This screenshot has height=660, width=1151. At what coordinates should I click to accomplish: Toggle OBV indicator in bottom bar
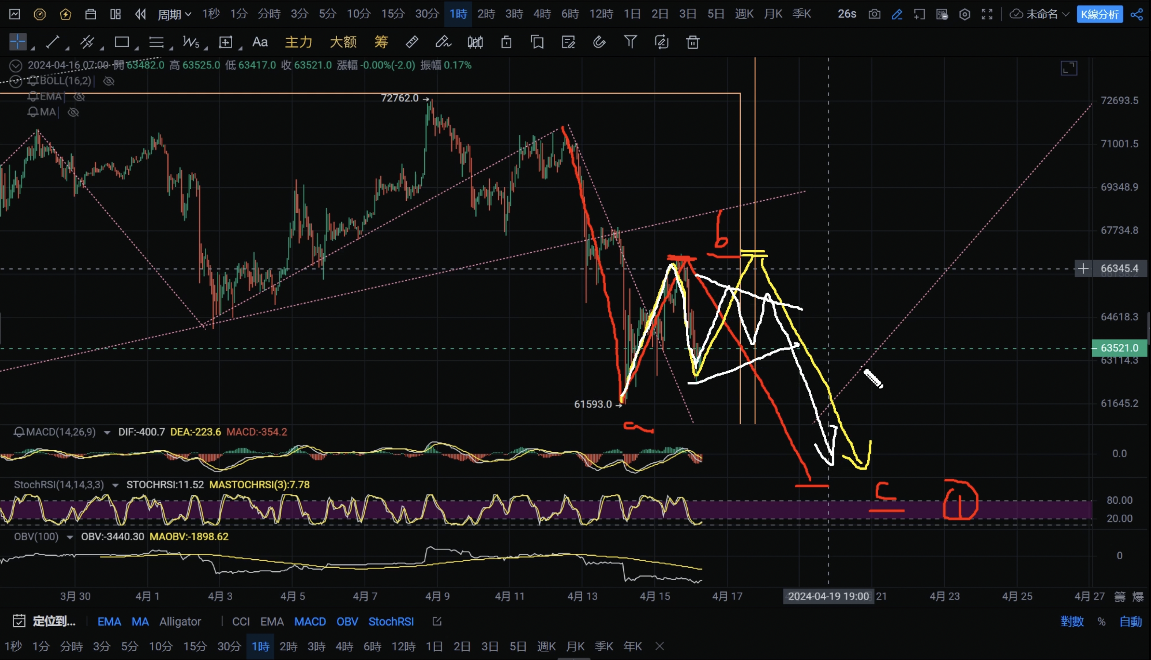(x=347, y=622)
